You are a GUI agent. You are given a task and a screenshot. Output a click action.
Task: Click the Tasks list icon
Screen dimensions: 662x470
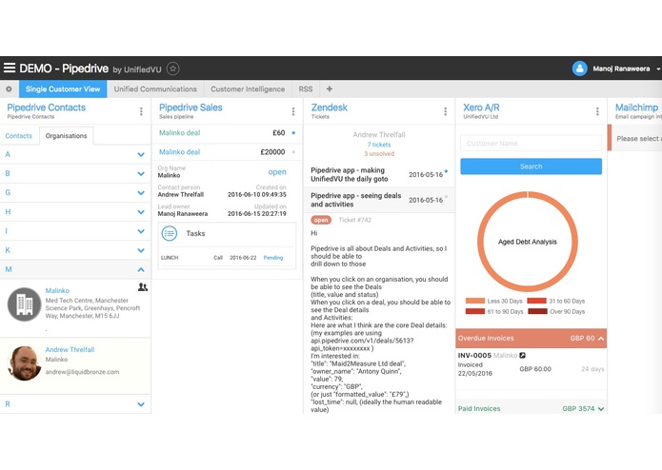pos(170,233)
